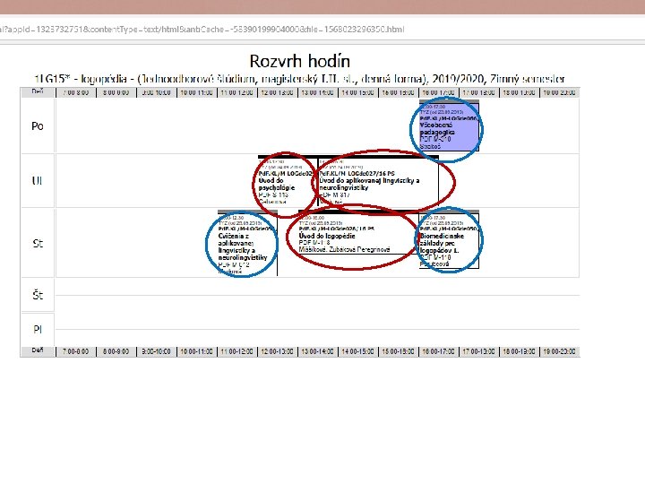The image size is (645, 484).
Task: Click the 'Po' day row label
Action: pyautogui.click(x=38, y=126)
